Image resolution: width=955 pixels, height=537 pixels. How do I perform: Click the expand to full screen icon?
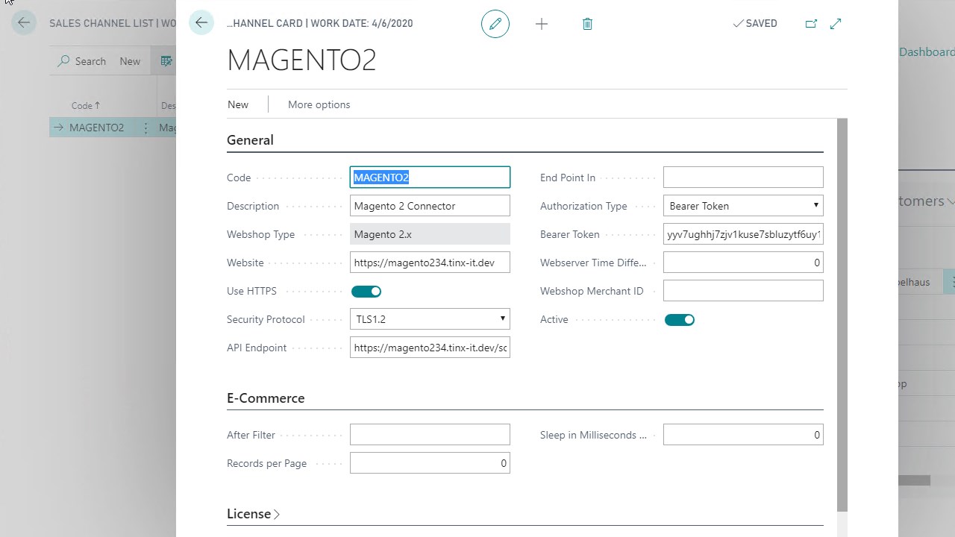pos(836,24)
